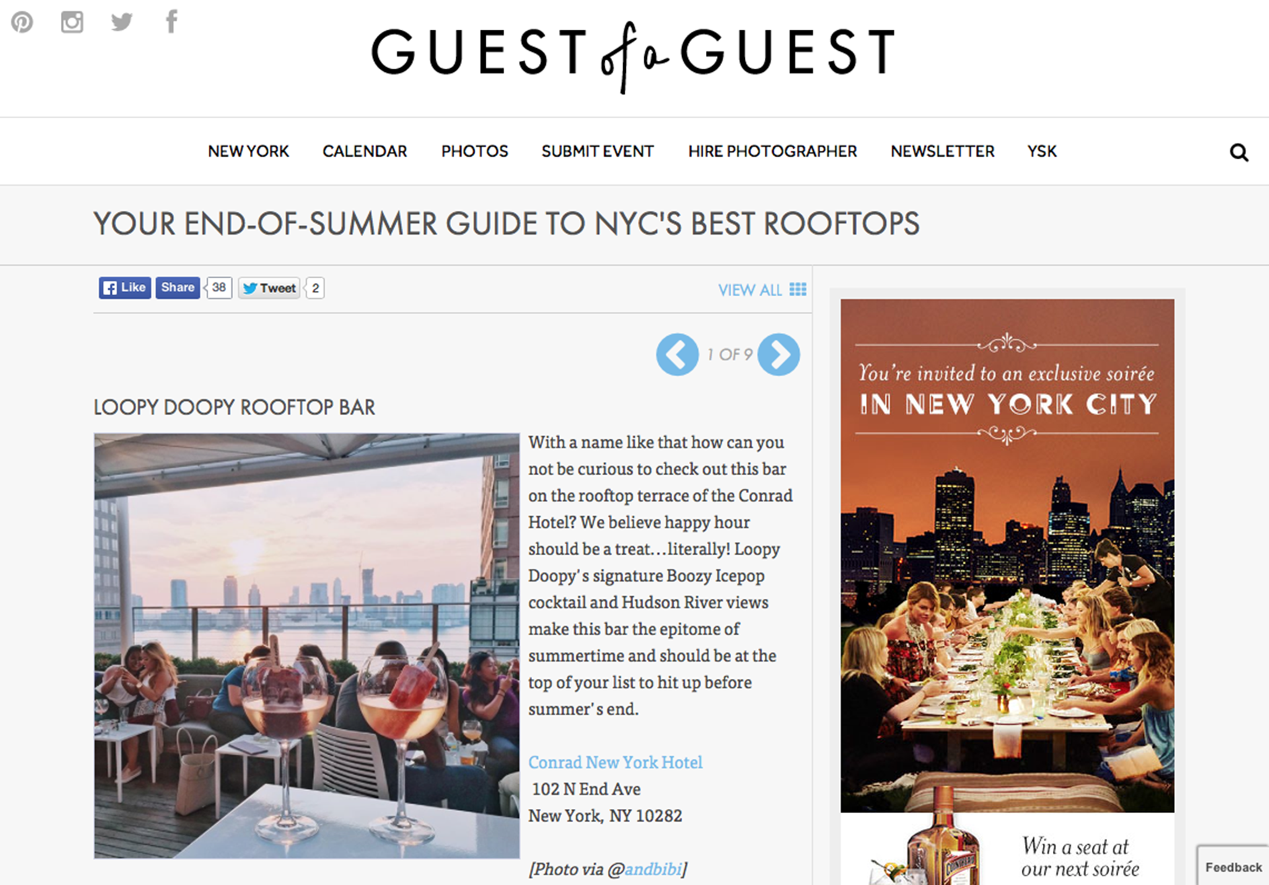The image size is (1269, 885).
Task: Open the Feedback tab
Action: point(1233,867)
